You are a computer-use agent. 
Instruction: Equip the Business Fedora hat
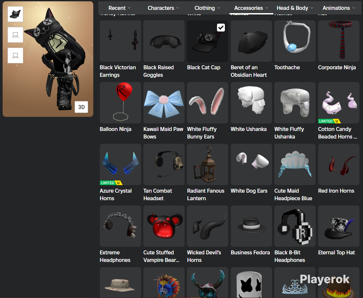tap(251, 226)
